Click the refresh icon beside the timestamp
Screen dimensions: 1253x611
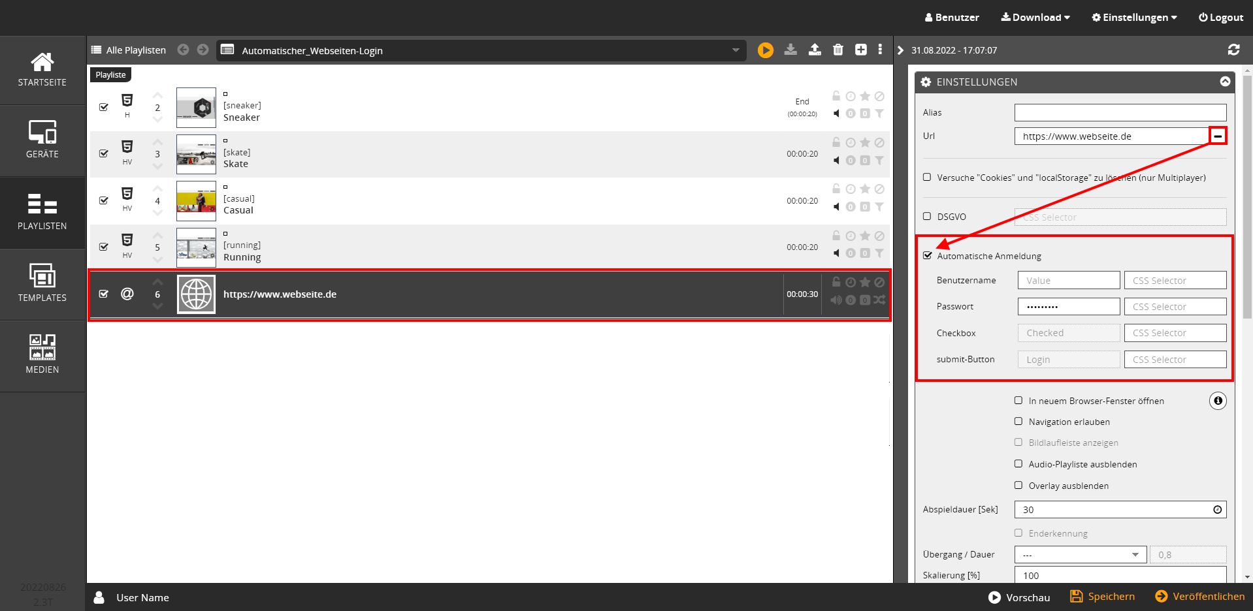[x=1233, y=50]
